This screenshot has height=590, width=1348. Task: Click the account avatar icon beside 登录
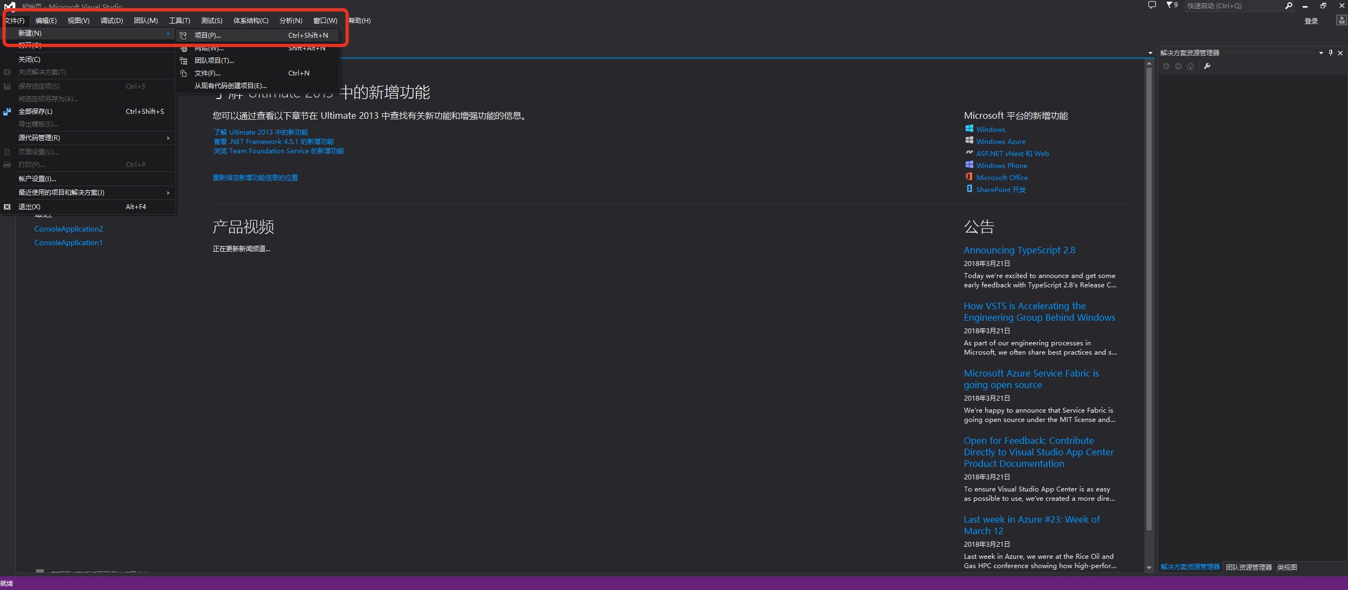[x=1341, y=20]
